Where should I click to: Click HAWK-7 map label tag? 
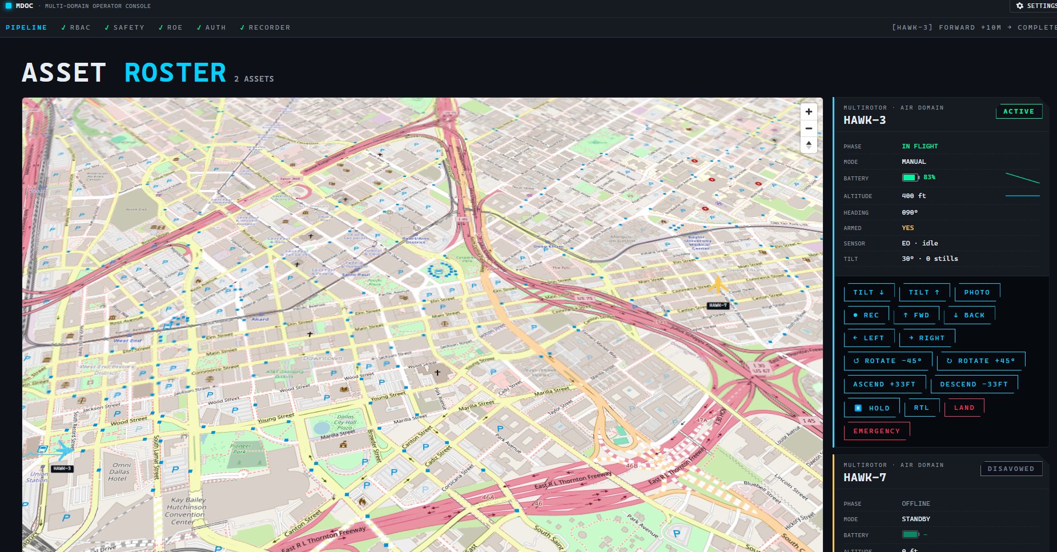coord(718,305)
